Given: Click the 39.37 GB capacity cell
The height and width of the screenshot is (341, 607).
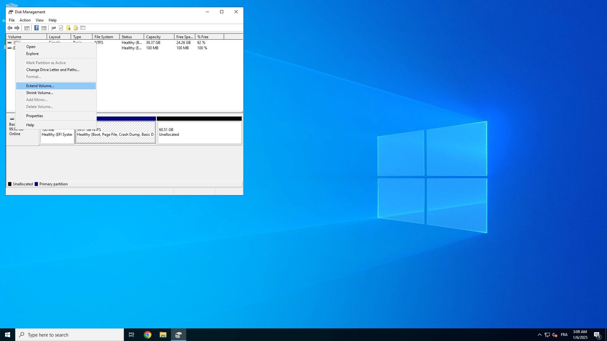Looking at the screenshot, I should pos(153,43).
